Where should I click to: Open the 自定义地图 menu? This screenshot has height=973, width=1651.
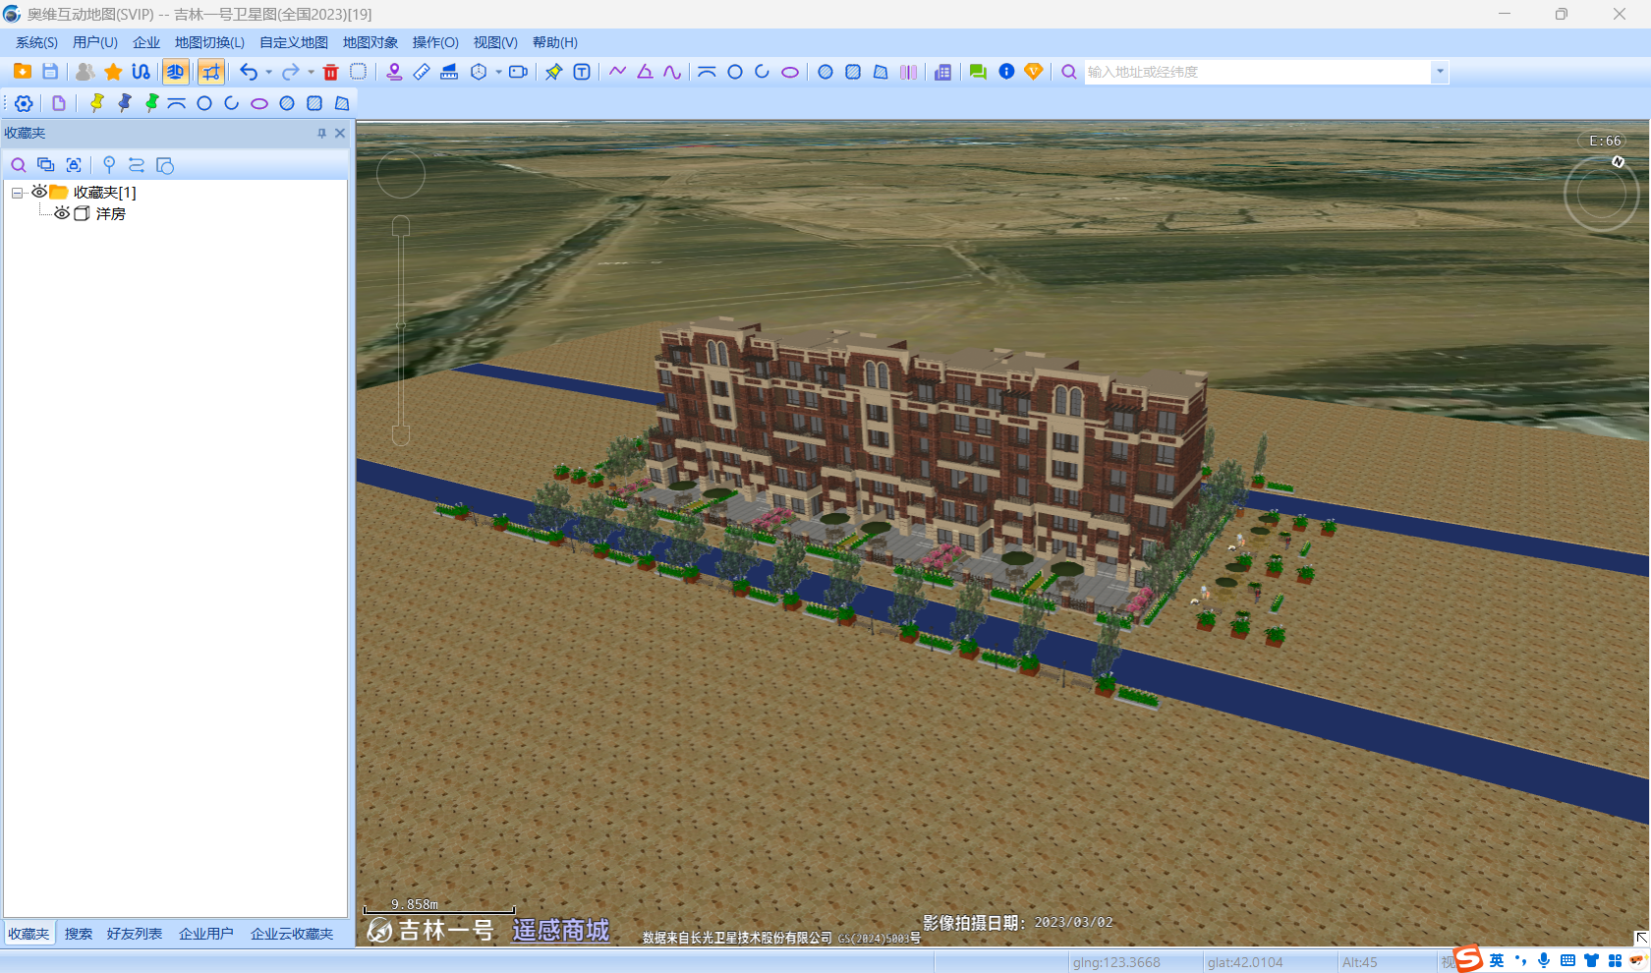point(294,42)
